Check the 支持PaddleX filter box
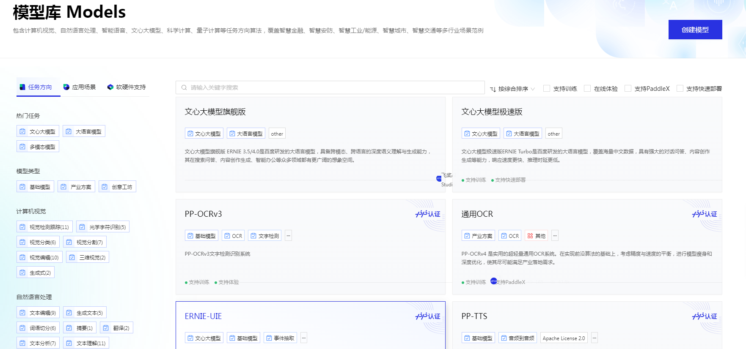This screenshot has height=349, width=746. 628,88
